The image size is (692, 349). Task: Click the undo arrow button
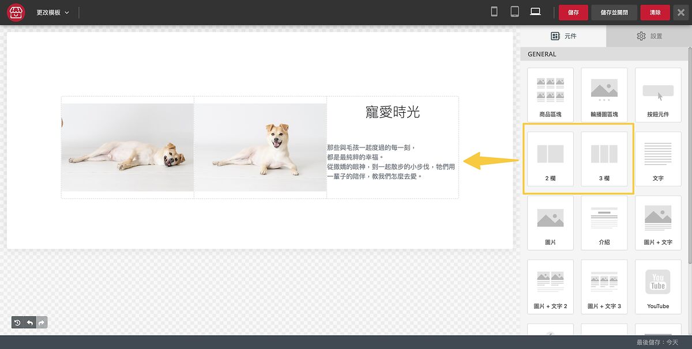(x=29, y=323)
